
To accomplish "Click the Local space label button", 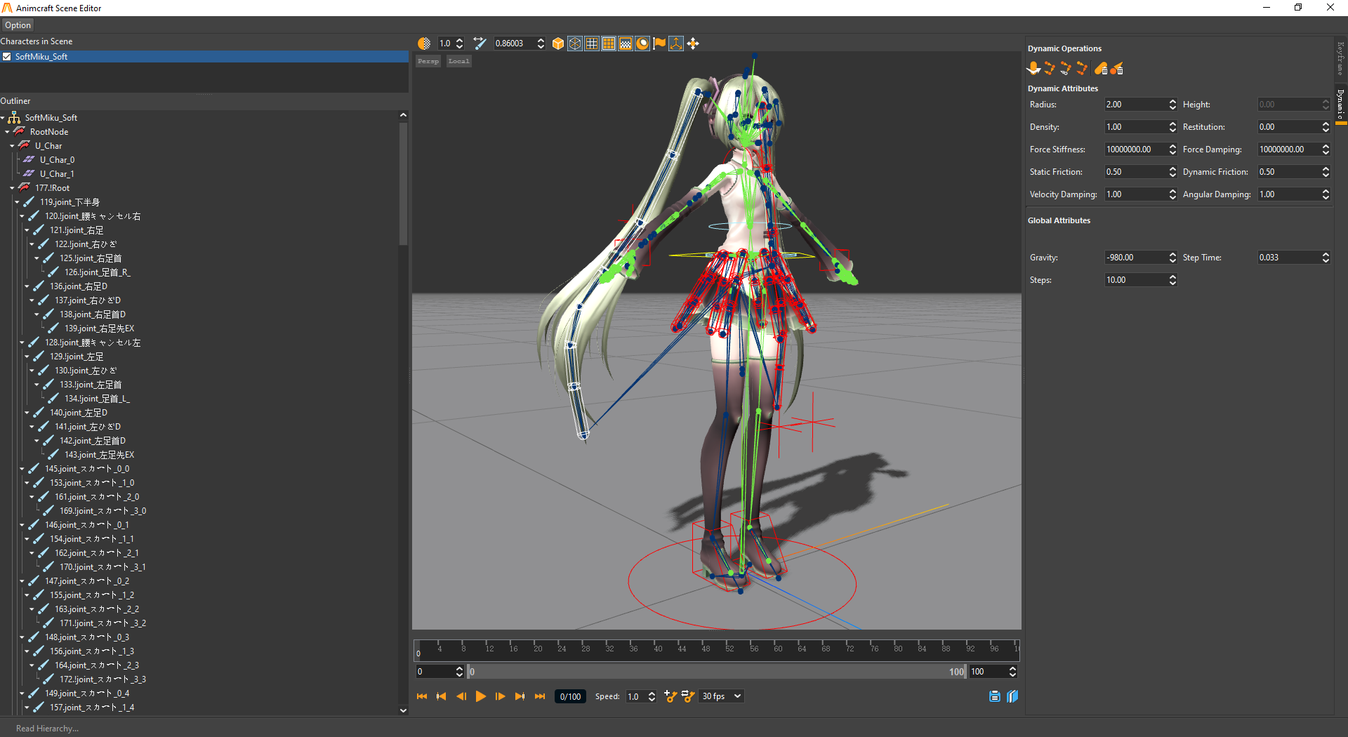I will (458, 61).
